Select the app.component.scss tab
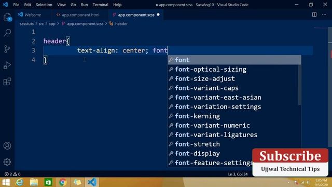Screen dimensions: 332x187 pyautogui.click(x=135, y=15)
